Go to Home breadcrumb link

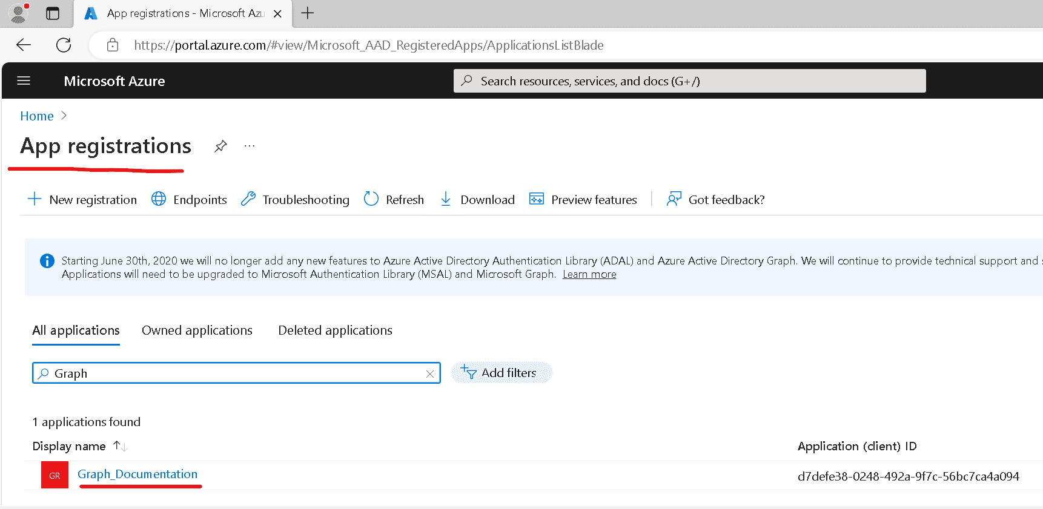[37, 116]
